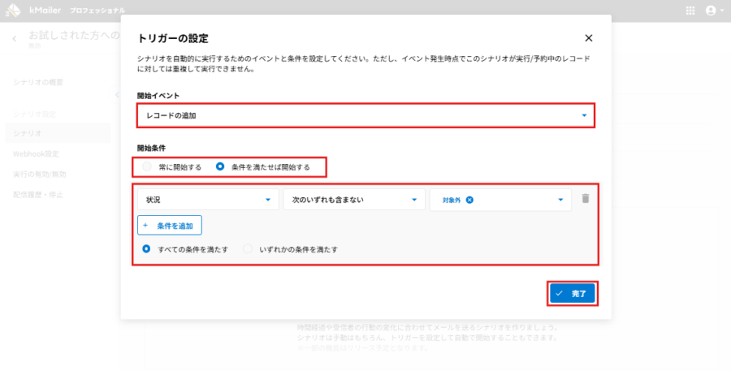
Task: Click the back arrow beside scenario title
Action: coord(15,38)
